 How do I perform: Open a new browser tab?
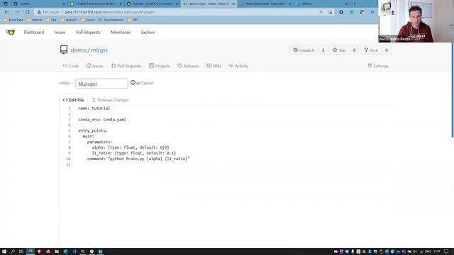pos(355,4)
